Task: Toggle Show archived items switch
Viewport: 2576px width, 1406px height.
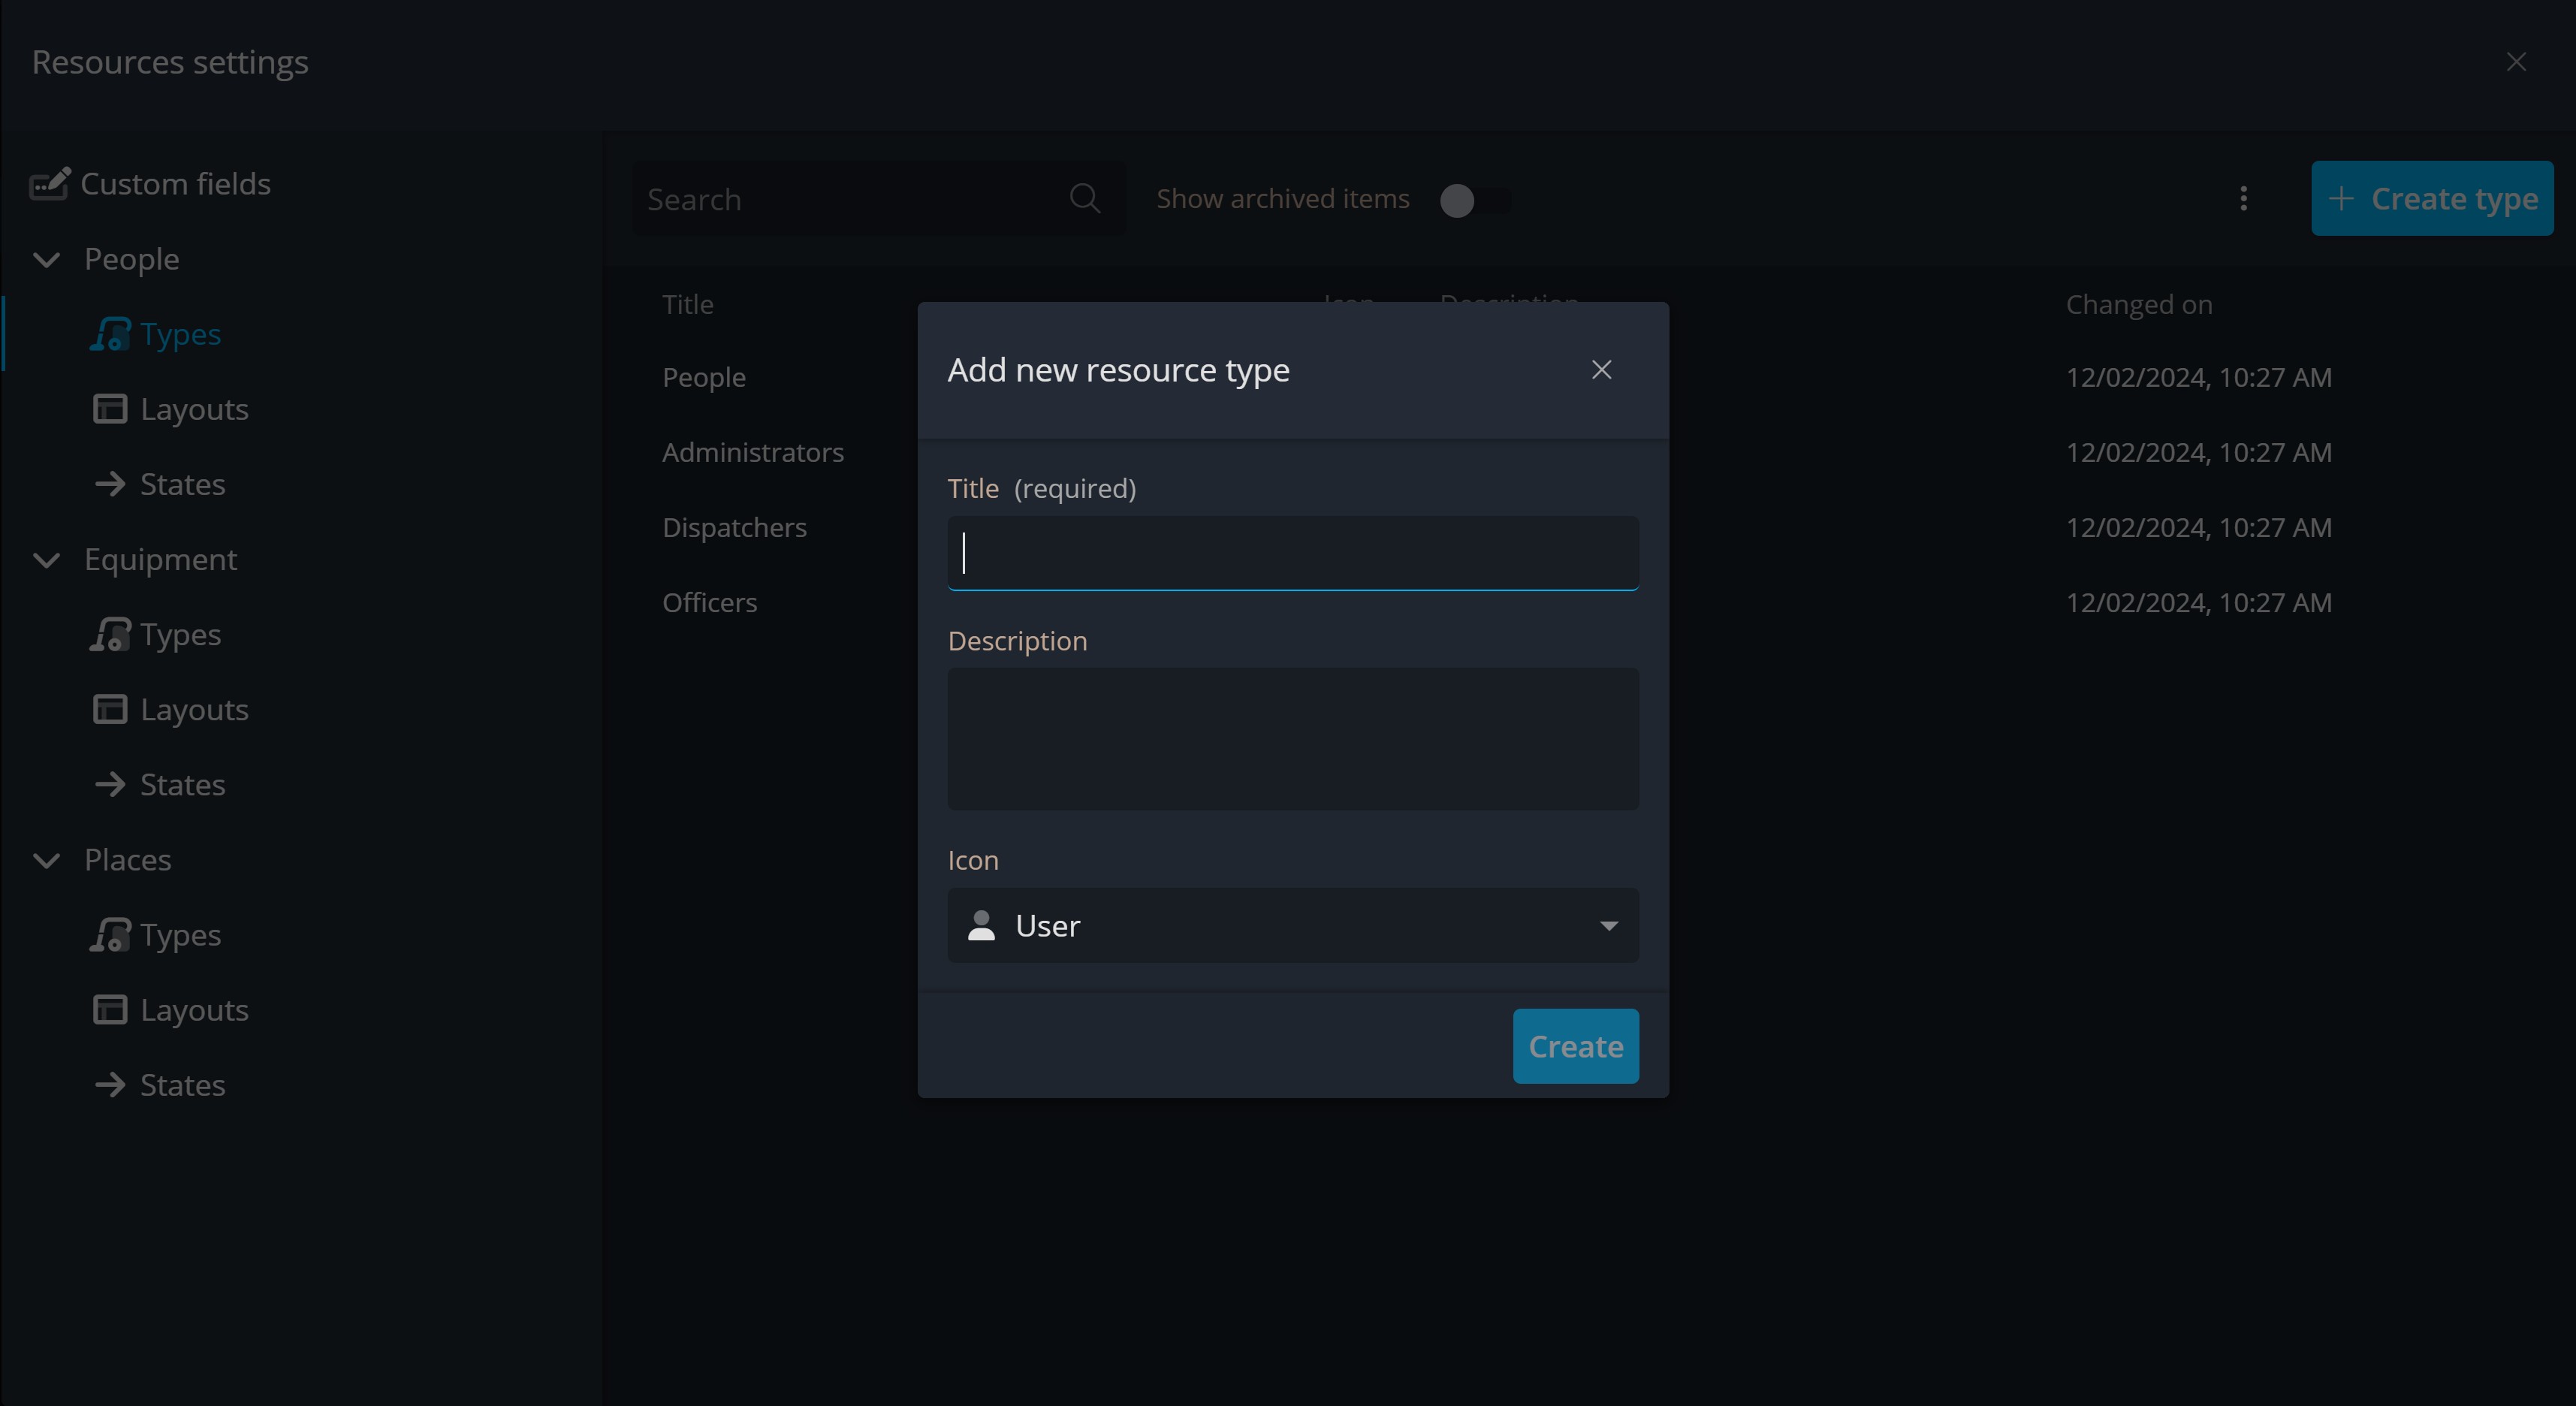Action: click(x=1474, y=200)
